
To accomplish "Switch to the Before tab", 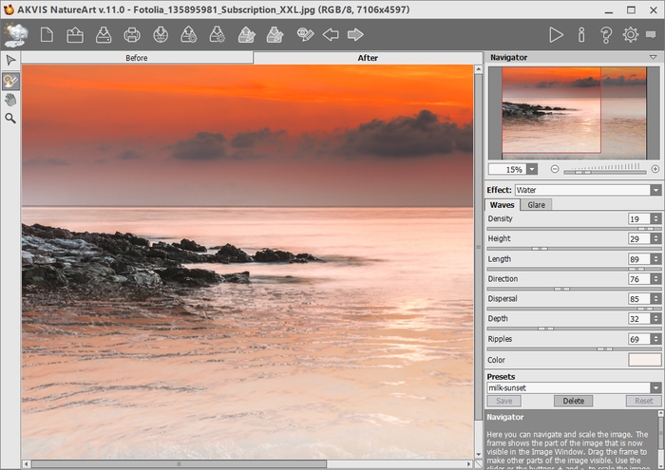I will [137, 58].
